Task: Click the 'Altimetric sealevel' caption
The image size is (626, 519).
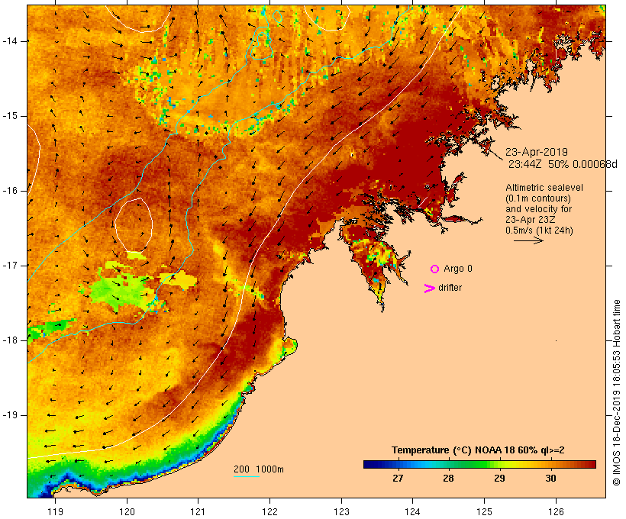Action: click(x=544, y=188)
